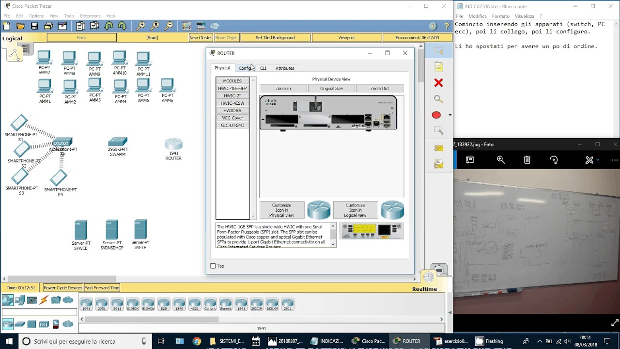Select HWIC-2T in the modules list
Viewport: 620px width, 349px height.
click(x=232, y=96)
